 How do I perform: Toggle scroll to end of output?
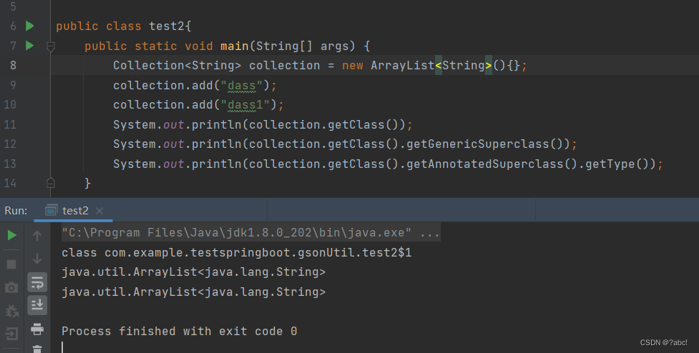[x=37, y=306]
